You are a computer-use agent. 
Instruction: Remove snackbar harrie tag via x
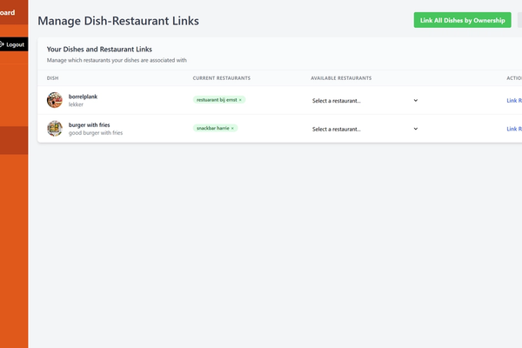coord(232,128)
